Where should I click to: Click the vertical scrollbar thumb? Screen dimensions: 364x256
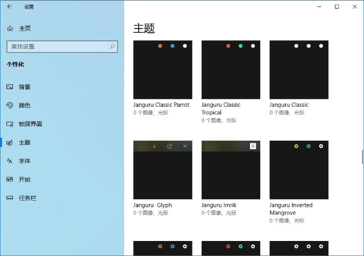point(362,158)
